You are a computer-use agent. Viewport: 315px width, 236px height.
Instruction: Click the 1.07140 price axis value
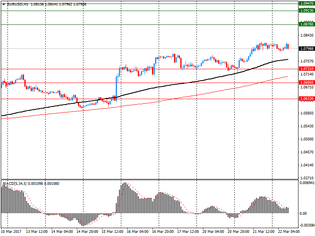click(307, 74)
